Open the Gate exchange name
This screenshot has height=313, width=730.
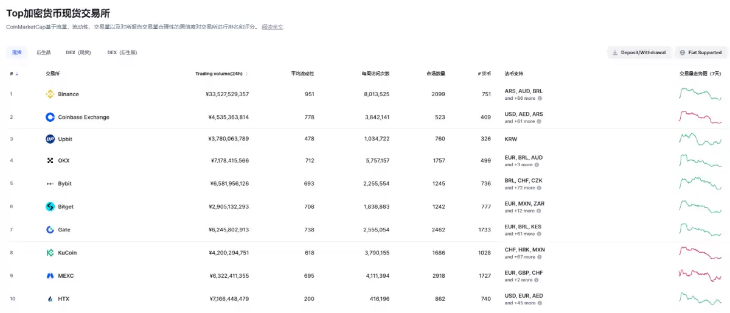(x=64, y=230)
